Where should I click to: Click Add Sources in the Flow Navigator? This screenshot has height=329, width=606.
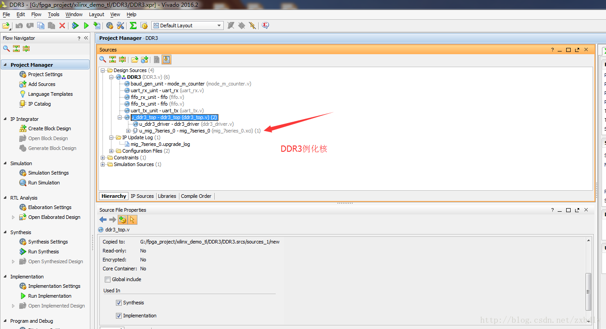42,84
